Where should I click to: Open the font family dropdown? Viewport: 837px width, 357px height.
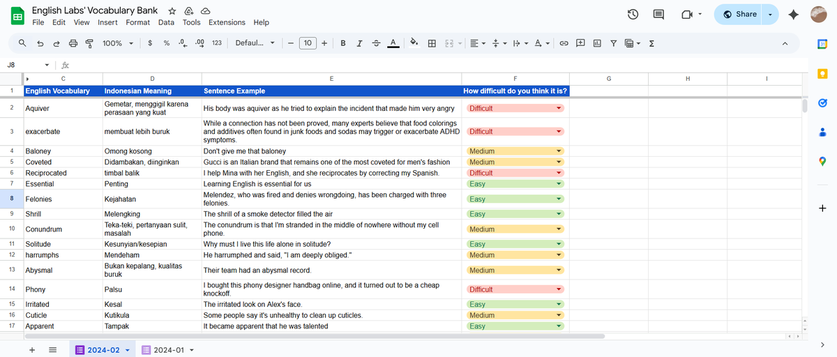click(x=255, y=43)
